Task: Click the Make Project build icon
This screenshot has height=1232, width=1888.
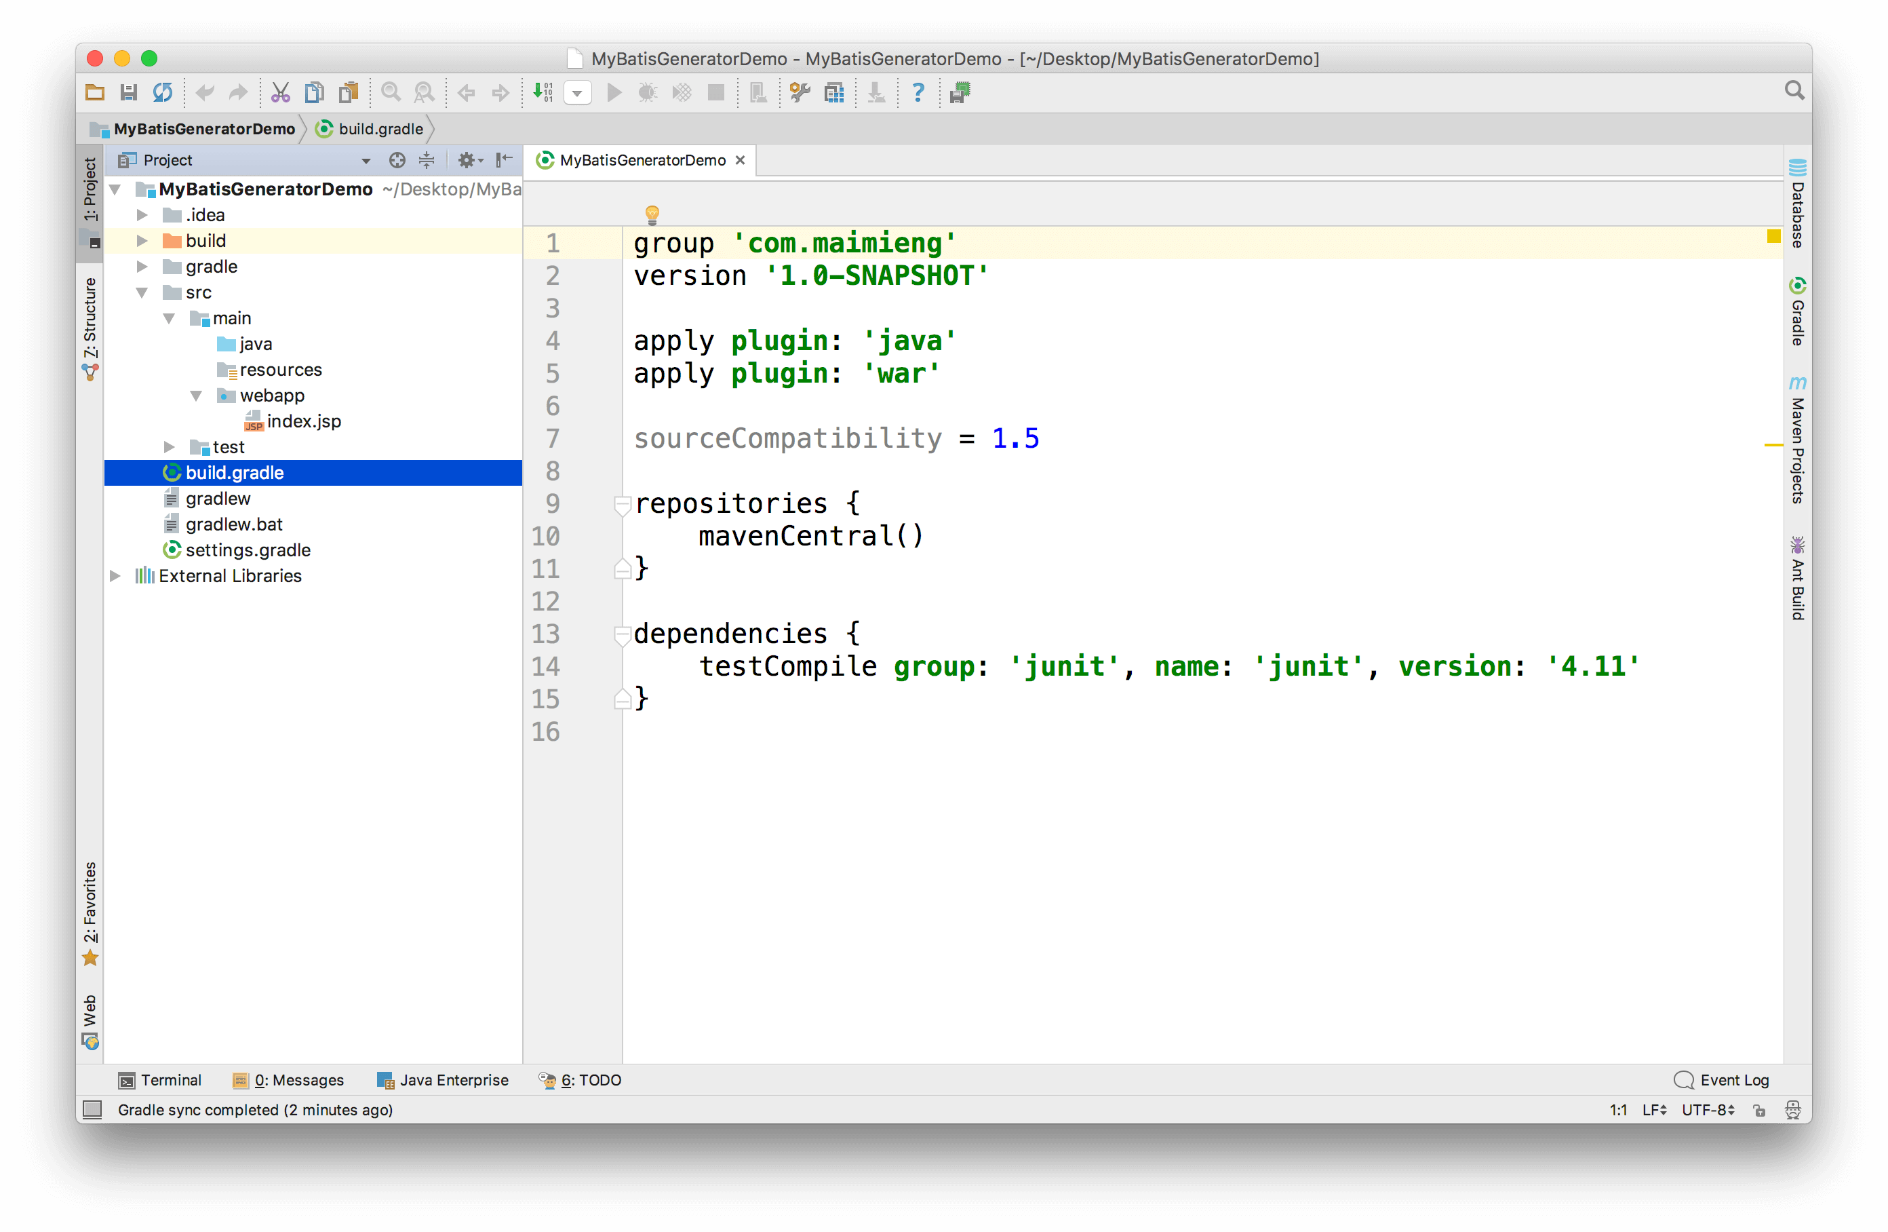Action: tap(543, 93)
